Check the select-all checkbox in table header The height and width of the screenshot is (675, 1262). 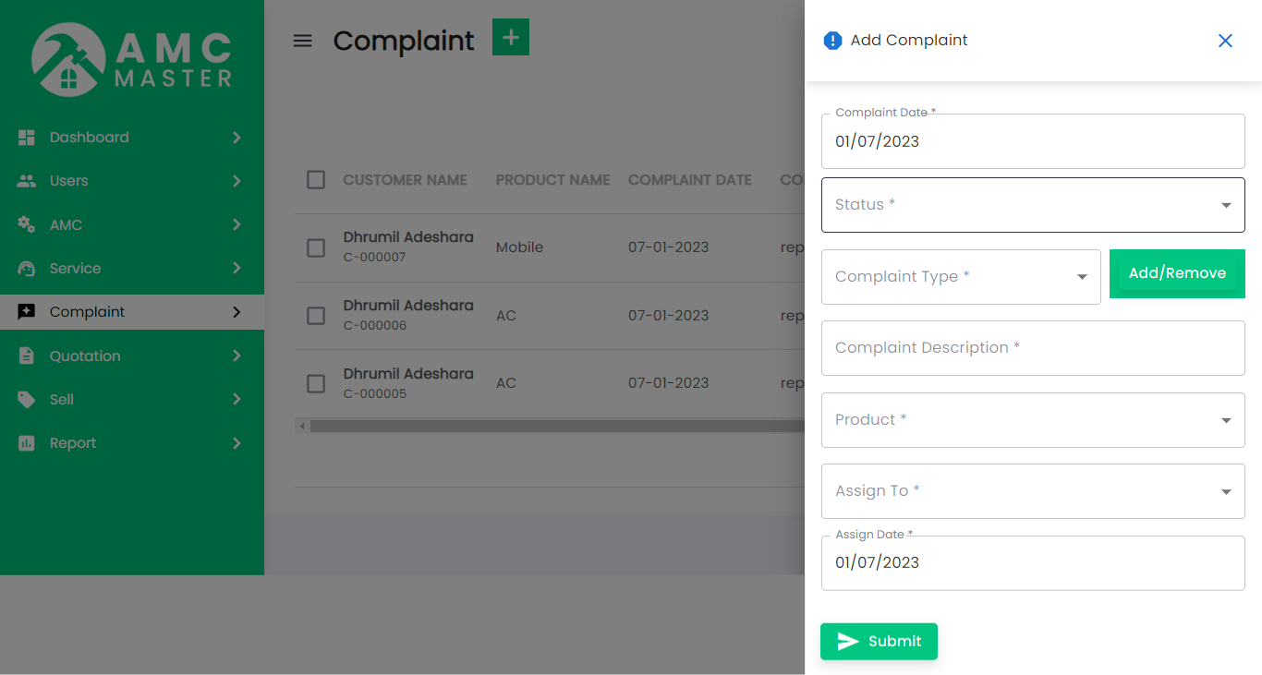(x=315, y=180)
